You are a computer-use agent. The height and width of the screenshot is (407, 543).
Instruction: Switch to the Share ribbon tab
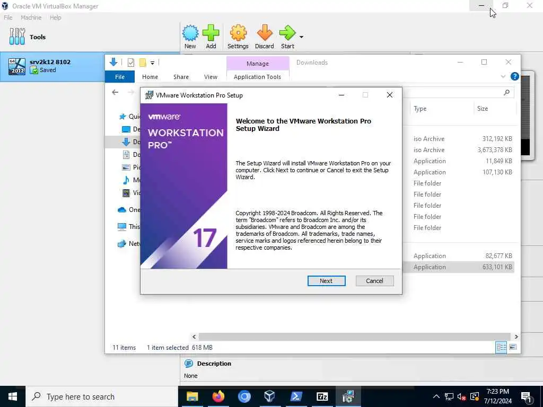[x=181, y=77]
